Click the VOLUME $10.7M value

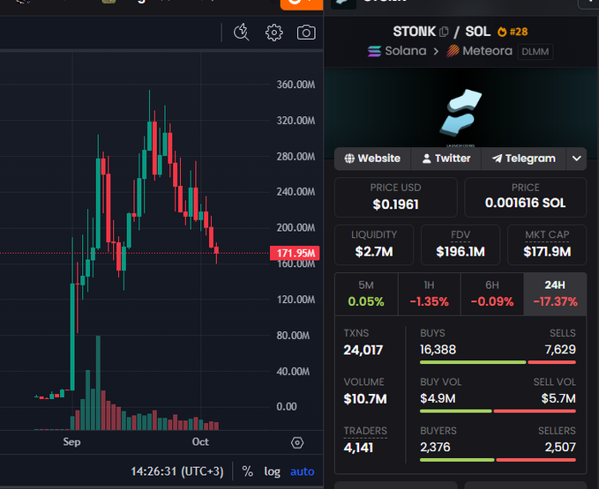(365, 399)
